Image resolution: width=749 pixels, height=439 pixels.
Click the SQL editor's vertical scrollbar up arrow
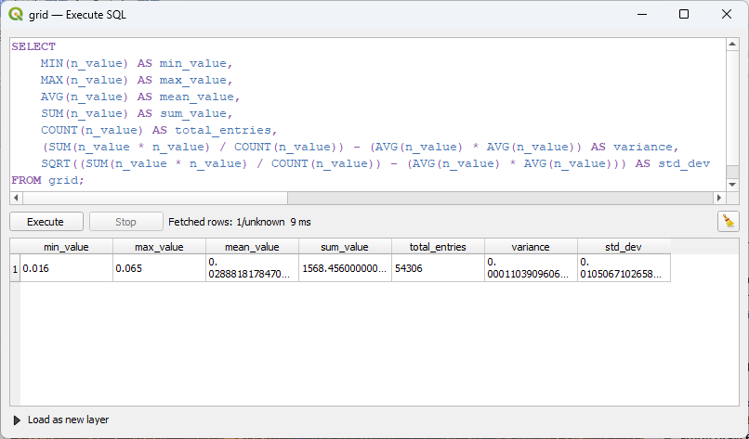(732, 45)
